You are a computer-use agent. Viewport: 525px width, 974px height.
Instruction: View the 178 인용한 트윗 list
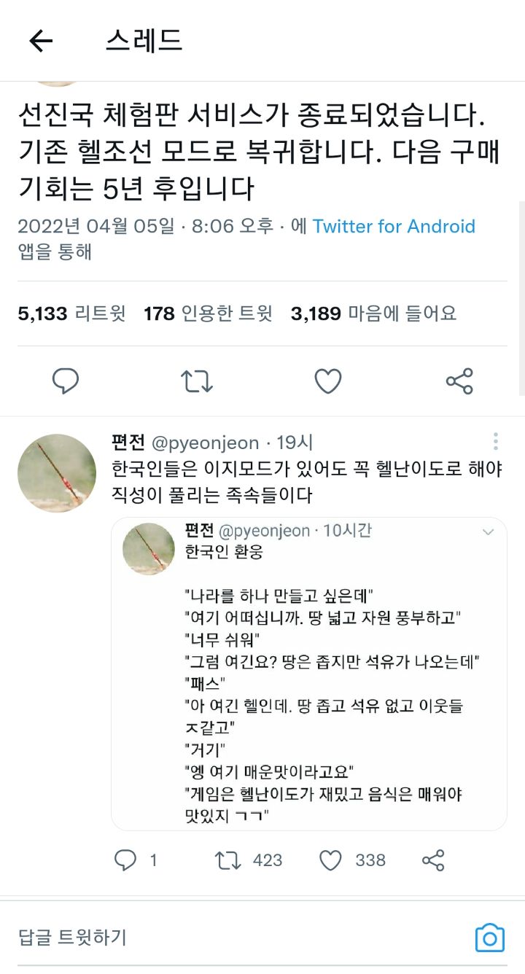pyautogui.click(x=208, y=313)
